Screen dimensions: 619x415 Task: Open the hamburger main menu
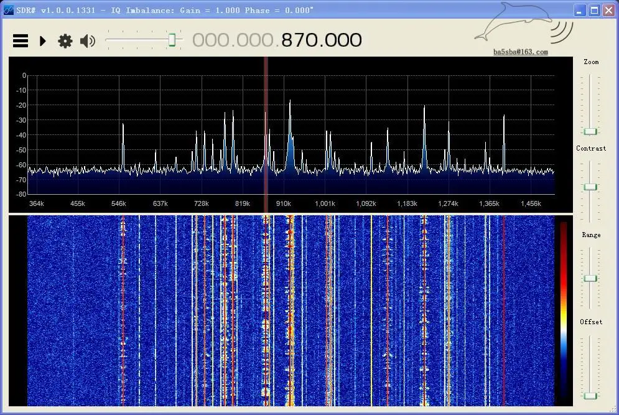21,41
